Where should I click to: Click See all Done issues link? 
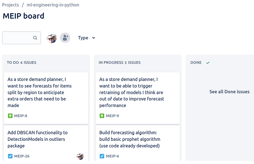229,92
